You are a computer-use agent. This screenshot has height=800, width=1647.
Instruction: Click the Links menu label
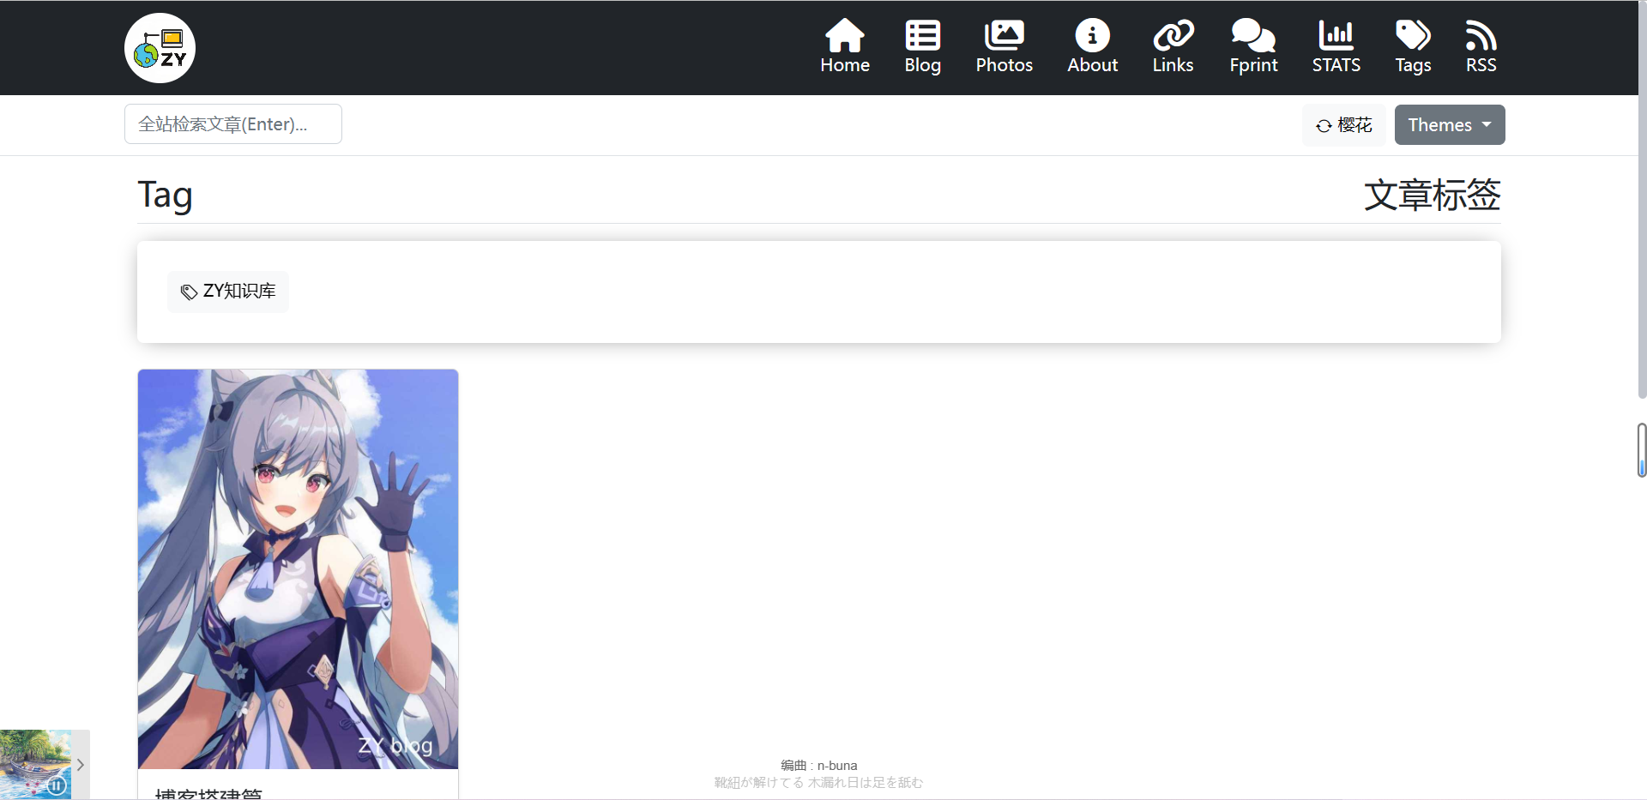pos(1173,65)
